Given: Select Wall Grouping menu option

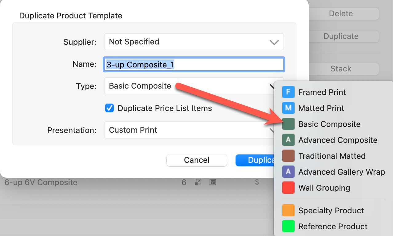Looking at the screenshot, I should click(x=324, y=188).
